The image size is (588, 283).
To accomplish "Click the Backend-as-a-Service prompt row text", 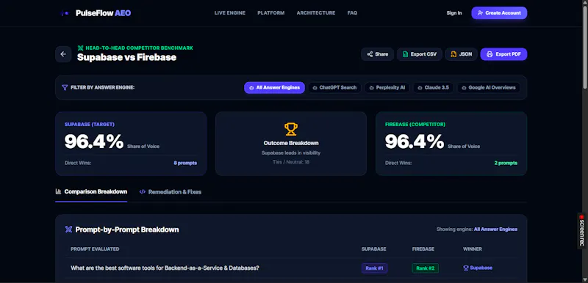I will pyautogui.click(x=165, y=268).
